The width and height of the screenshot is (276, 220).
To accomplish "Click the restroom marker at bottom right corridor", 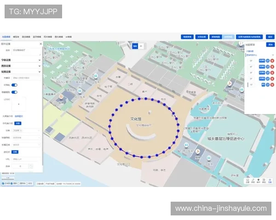I will click(209, 158).
